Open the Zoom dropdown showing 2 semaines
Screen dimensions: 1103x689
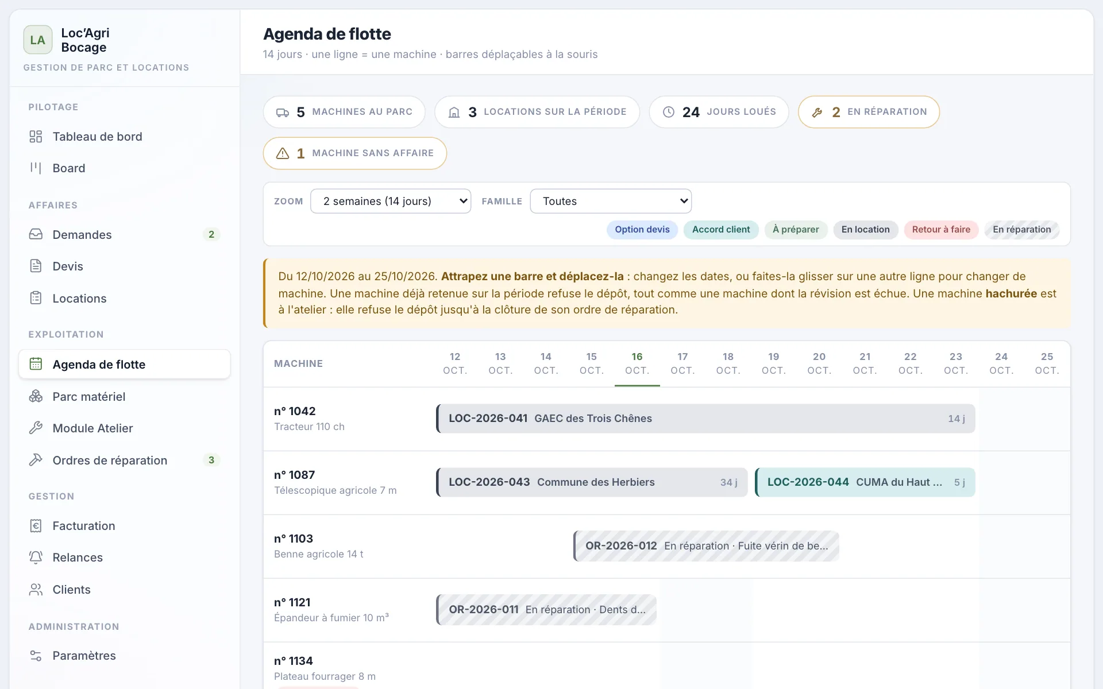click(x=391, y=201)
